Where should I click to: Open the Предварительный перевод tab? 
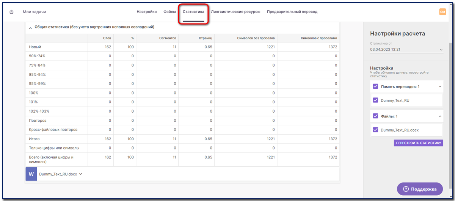[292, 12]
